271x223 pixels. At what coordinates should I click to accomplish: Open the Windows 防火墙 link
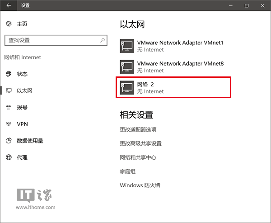pos(140,185)
